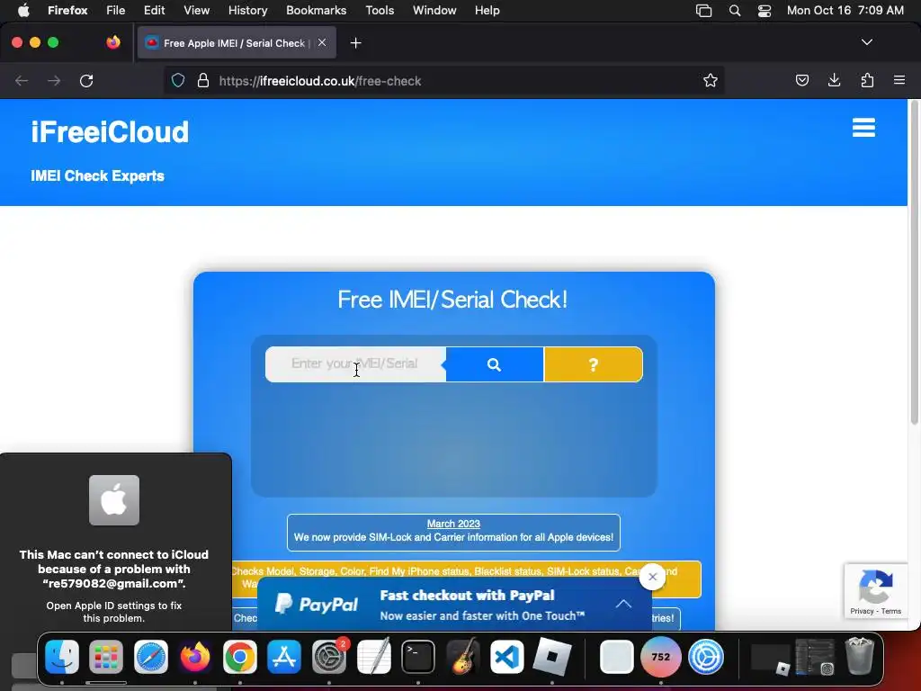Open Finder from the Dock
The height and width of the screenshot is (691, 921).
click(x=62, y=656)
